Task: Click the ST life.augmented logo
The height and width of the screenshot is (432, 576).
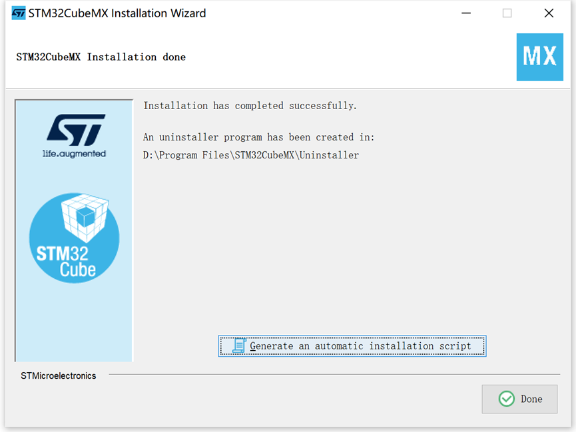Action: click(76, 136)
